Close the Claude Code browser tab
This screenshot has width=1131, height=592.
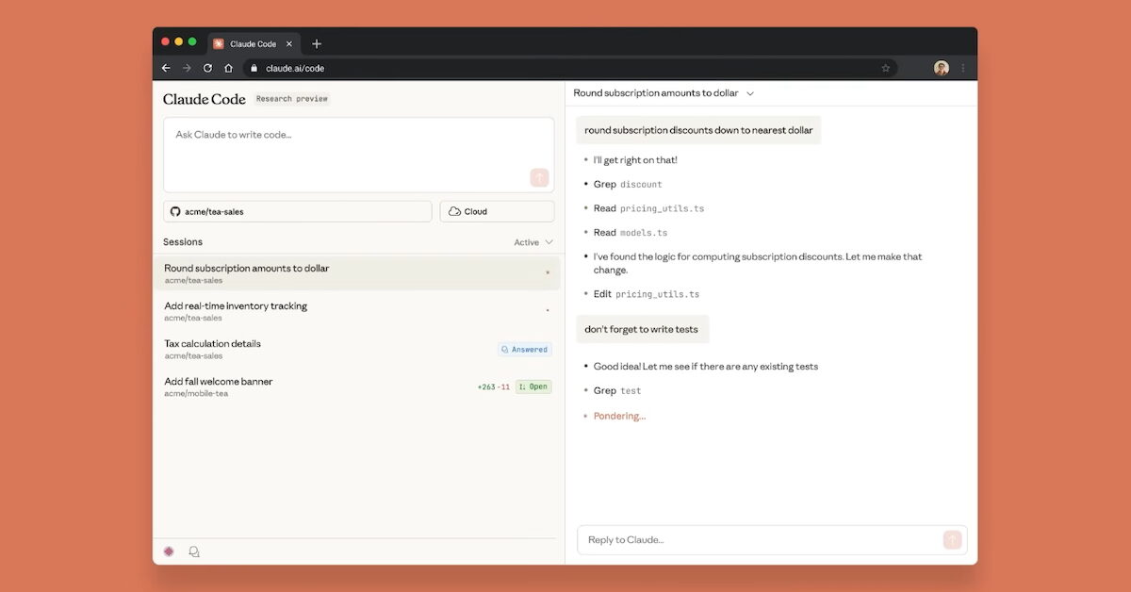tap(289, 43)
